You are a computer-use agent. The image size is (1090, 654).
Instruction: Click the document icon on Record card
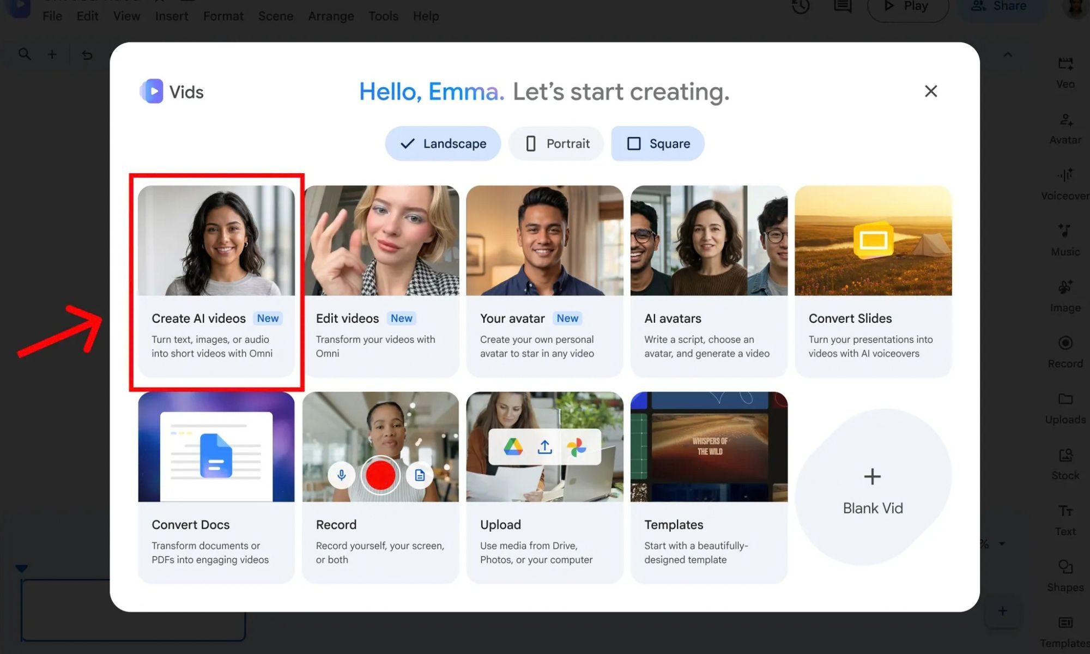point(420,475)
